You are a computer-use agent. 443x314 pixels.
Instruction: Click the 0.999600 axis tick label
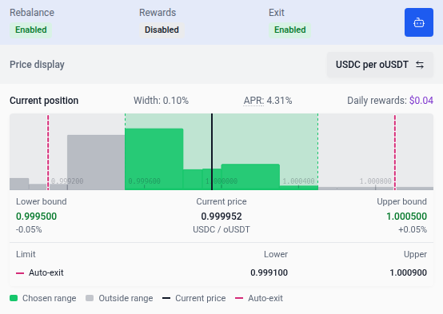[145, 181]
